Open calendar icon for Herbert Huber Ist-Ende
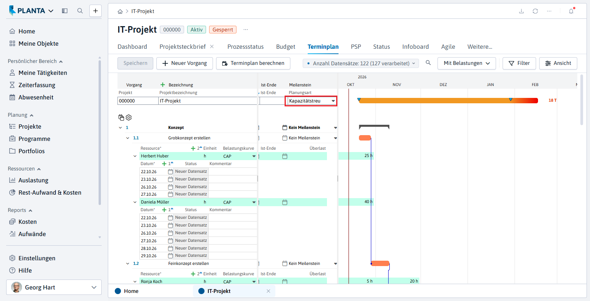Screen dimensions: 590x301 285,156
